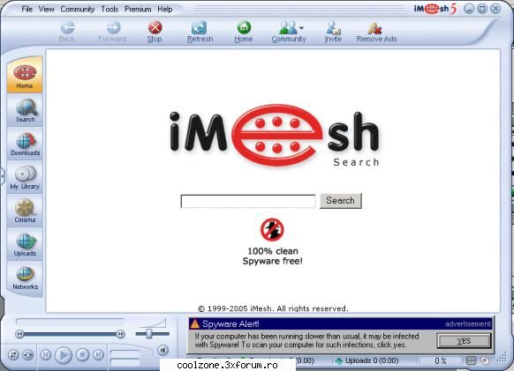Viewport: 514px width, 371px height.
Task: Expand the Community dropdown arrow
Action: tap(301, 28)
